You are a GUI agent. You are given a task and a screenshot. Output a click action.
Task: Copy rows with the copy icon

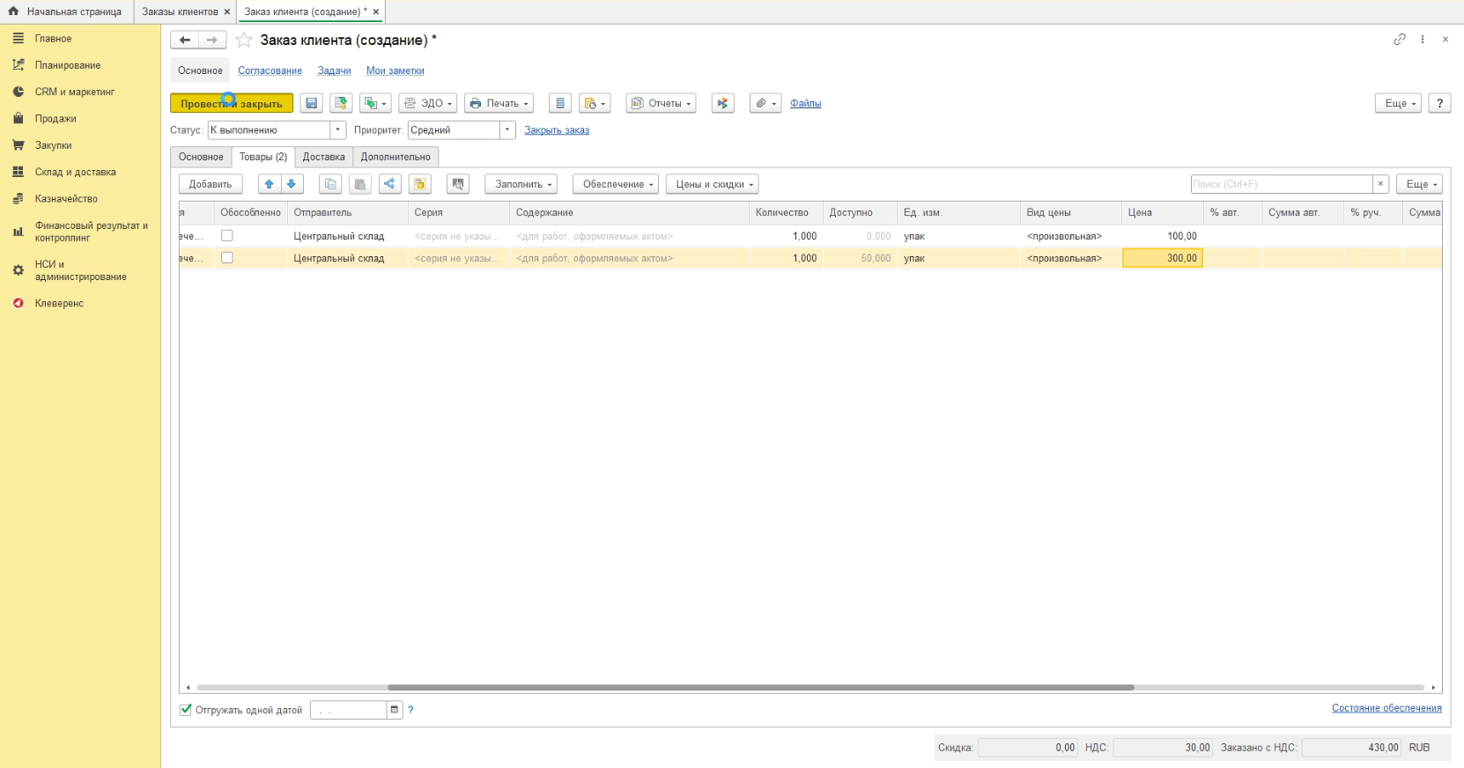tap(330, 184)
